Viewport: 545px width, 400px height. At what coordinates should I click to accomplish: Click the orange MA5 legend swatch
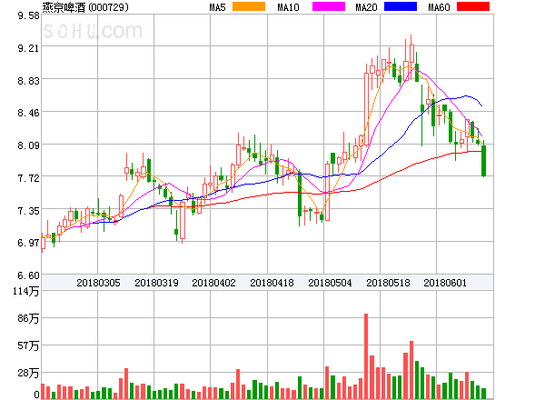(x=249, y=6)
